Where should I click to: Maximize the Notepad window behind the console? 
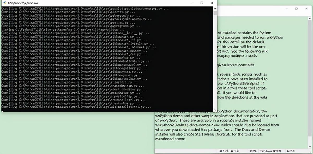click(296, 9)
